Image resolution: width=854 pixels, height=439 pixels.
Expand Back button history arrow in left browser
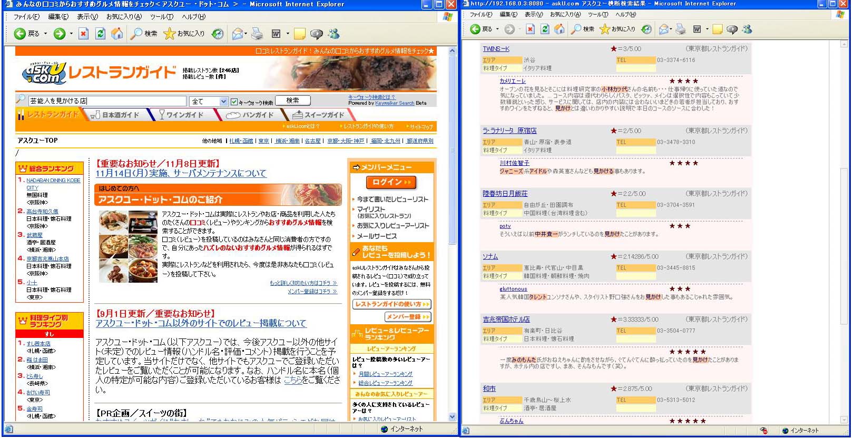[x=46, y=34]
